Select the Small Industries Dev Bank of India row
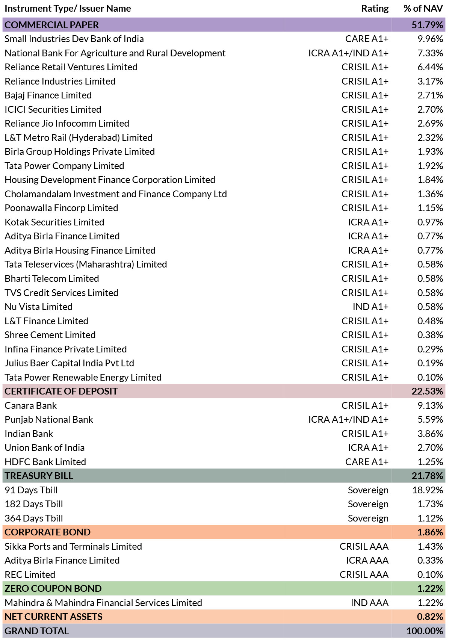The height and width of the screenshot is (641, 449). coord(224,39)
